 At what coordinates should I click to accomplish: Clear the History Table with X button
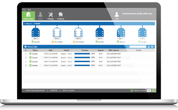(x=152, y=47)
